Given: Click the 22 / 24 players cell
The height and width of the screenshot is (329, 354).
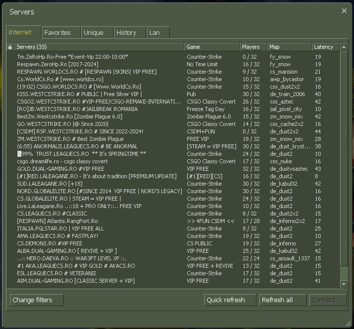Looking at the screenshot, I should click(x=251, y=258).
